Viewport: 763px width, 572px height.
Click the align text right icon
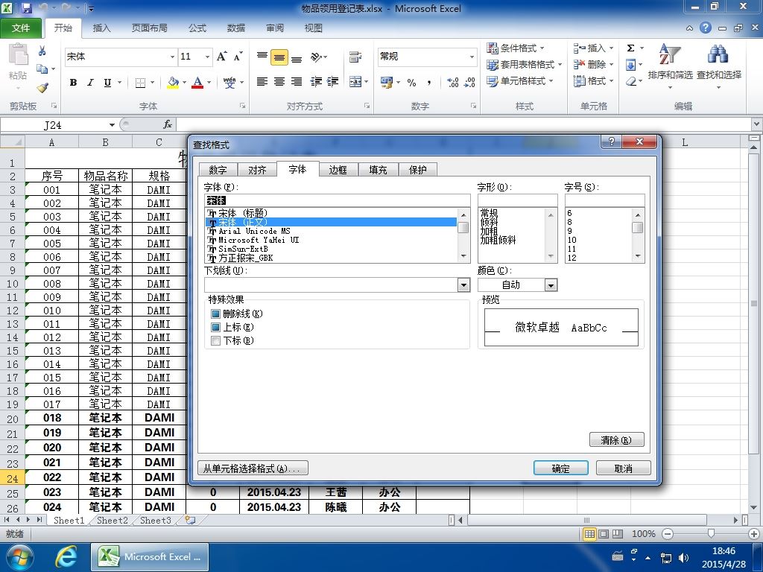point(297,82)
